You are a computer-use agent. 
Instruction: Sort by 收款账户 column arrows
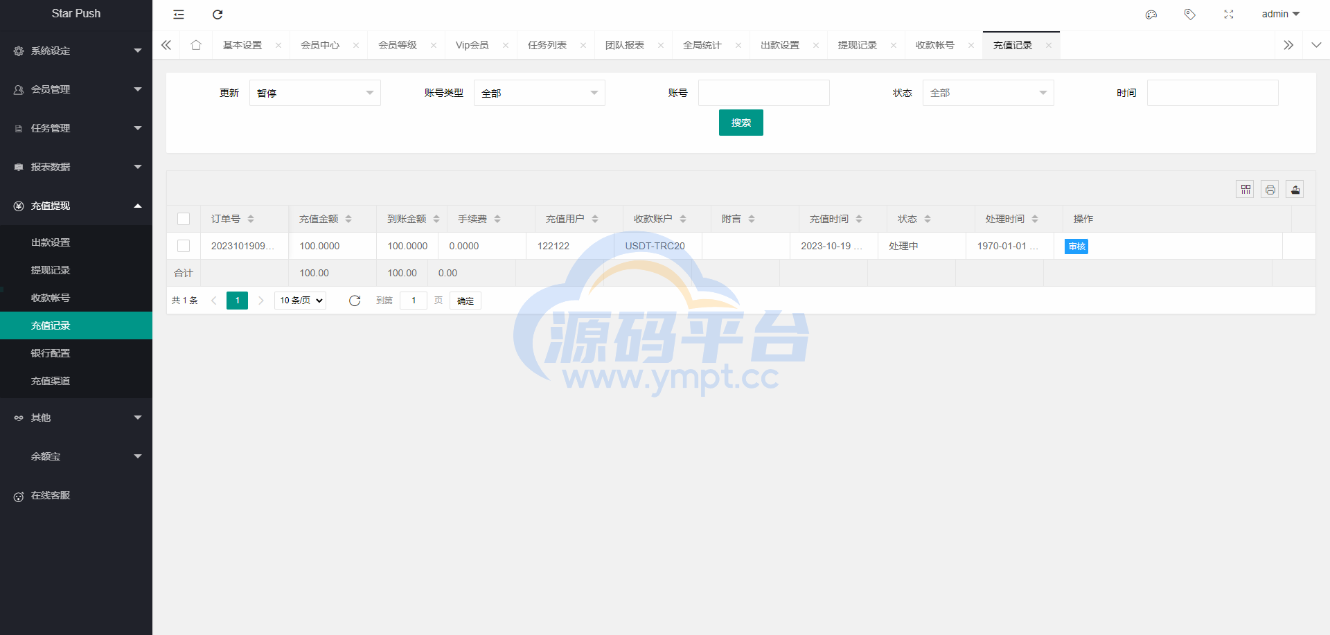tap(683, 219)
